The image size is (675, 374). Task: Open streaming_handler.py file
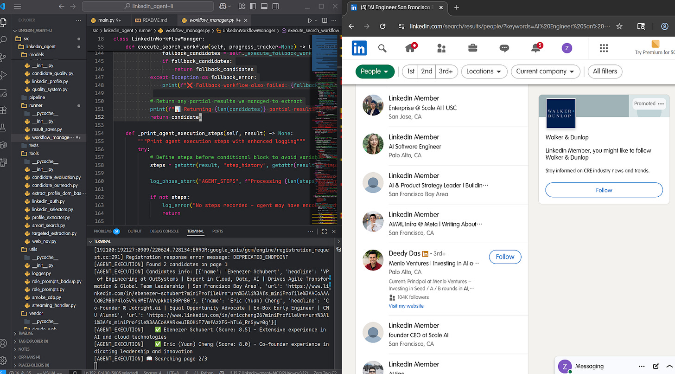(x=54, y=305)
